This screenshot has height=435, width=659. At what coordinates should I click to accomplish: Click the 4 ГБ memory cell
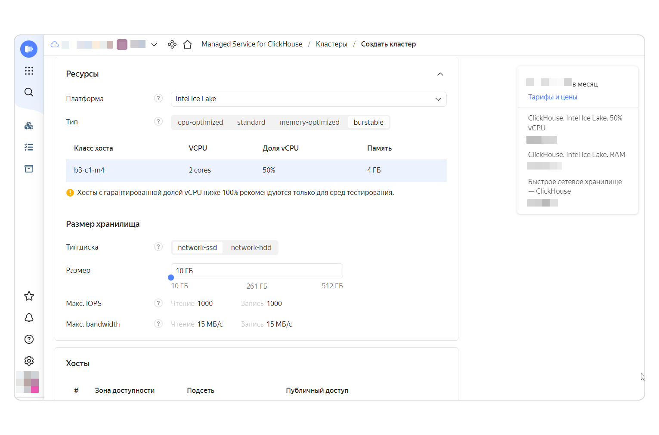pyautogui.click(x=374, y=170)
